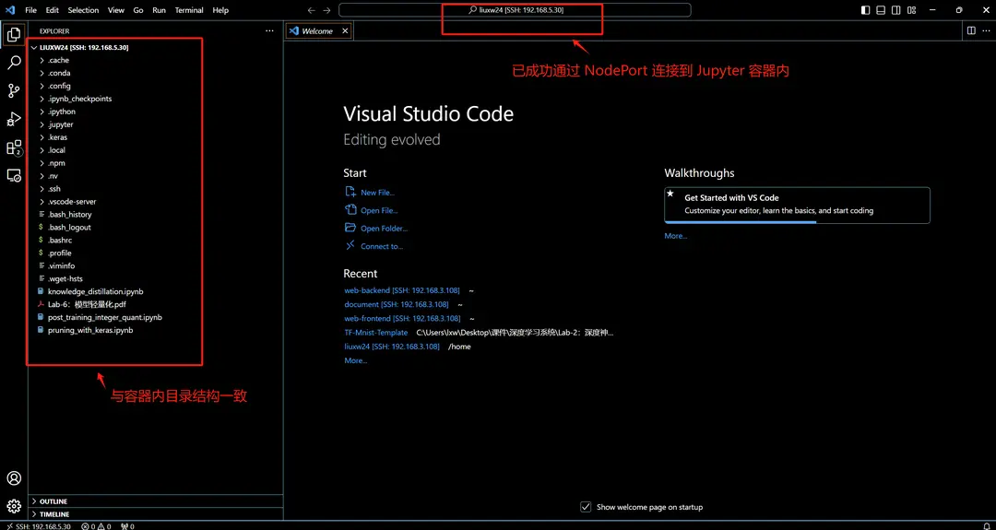Open the Search view in activity bar
Image resolution: width=996 pixels, height=530 pixels.
[13, 63]
